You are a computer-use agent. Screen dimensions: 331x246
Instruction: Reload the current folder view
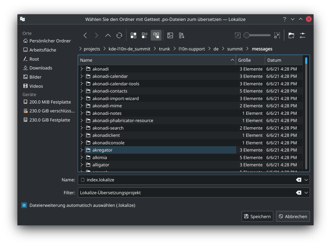pyautogui.click(x=119, y=35)
